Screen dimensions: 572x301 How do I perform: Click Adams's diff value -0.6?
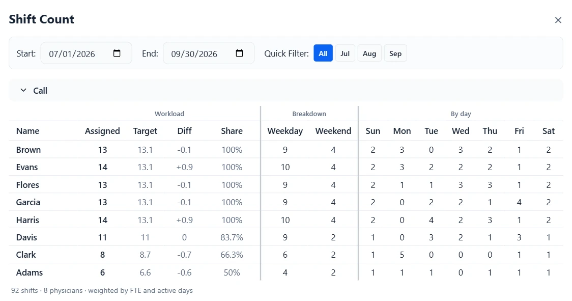(185, 272)
